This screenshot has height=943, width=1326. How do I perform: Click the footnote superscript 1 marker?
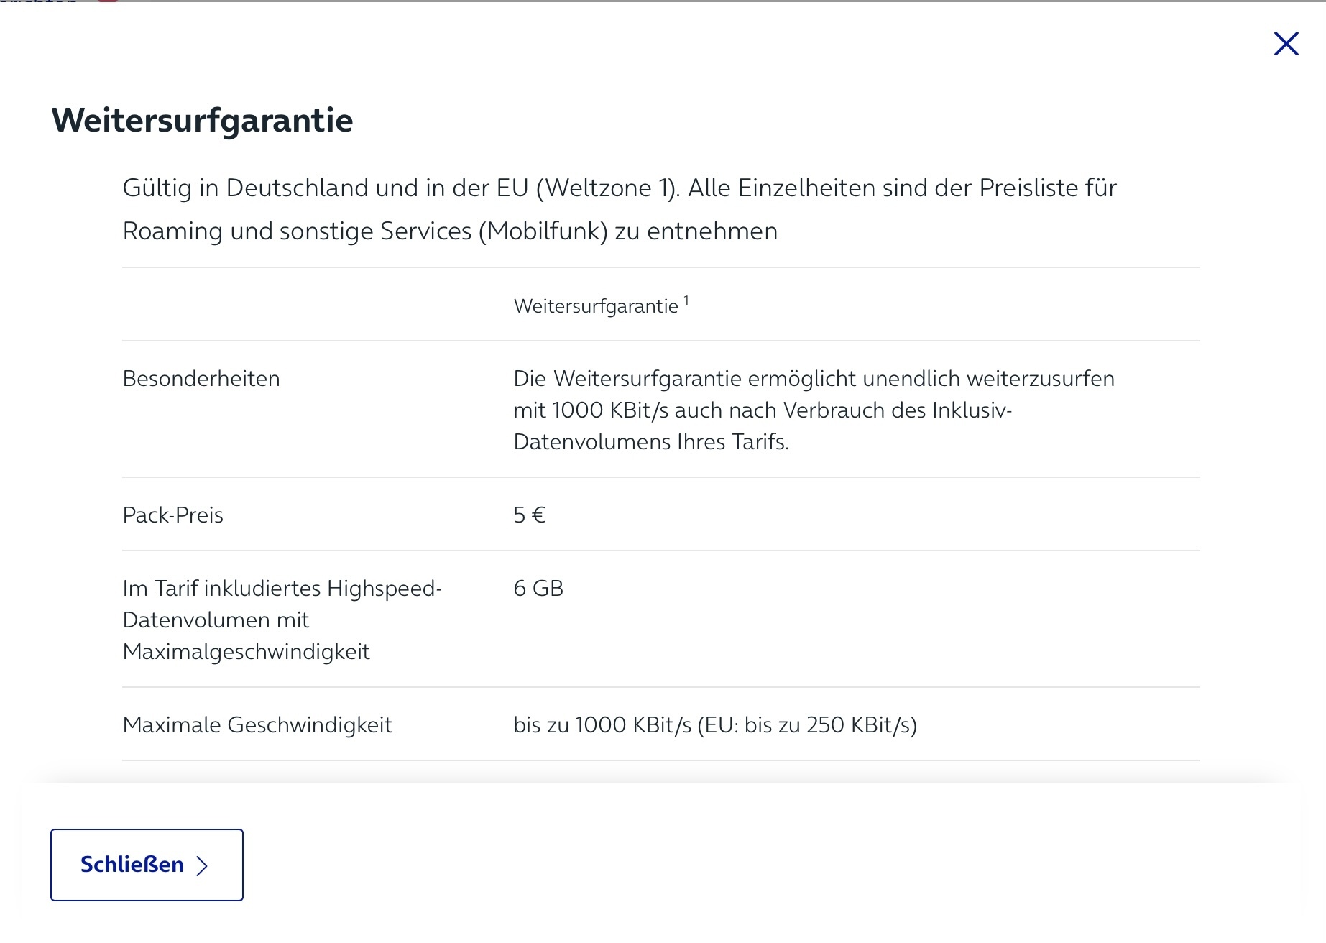(686, 300)
